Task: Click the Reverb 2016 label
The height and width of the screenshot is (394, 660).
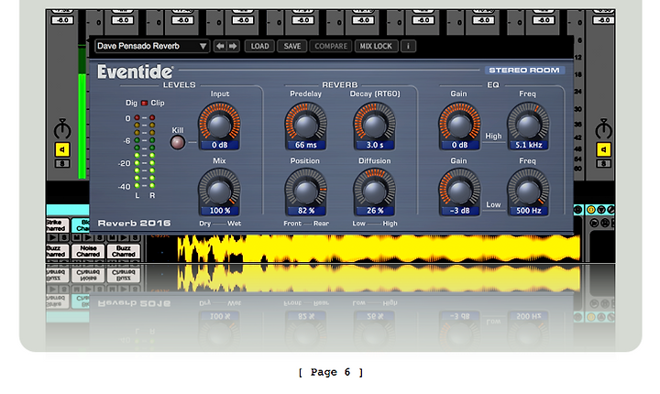Action: point(134,223)
